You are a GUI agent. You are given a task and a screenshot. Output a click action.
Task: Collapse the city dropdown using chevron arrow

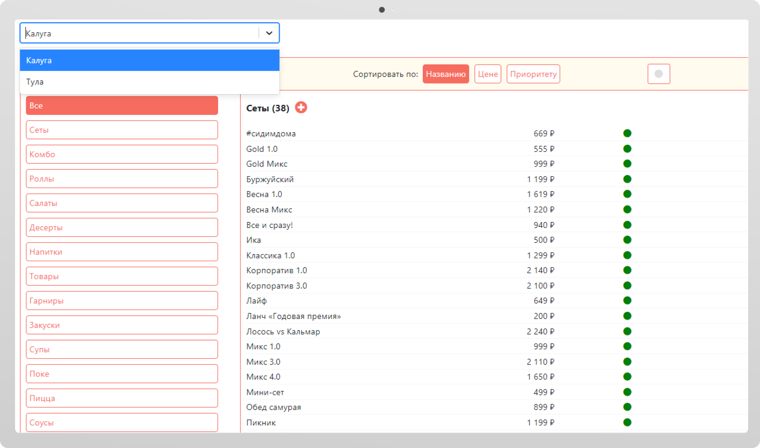click(269, 33)
